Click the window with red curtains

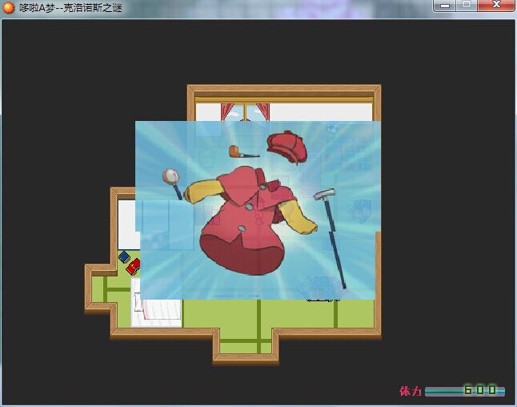pyautogui.click(x=246, y=112)
